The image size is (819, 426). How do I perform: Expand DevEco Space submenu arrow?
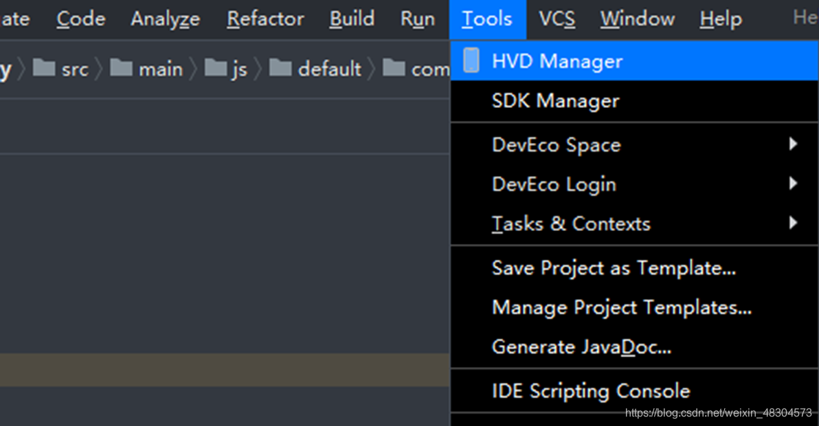click(793, 144)
